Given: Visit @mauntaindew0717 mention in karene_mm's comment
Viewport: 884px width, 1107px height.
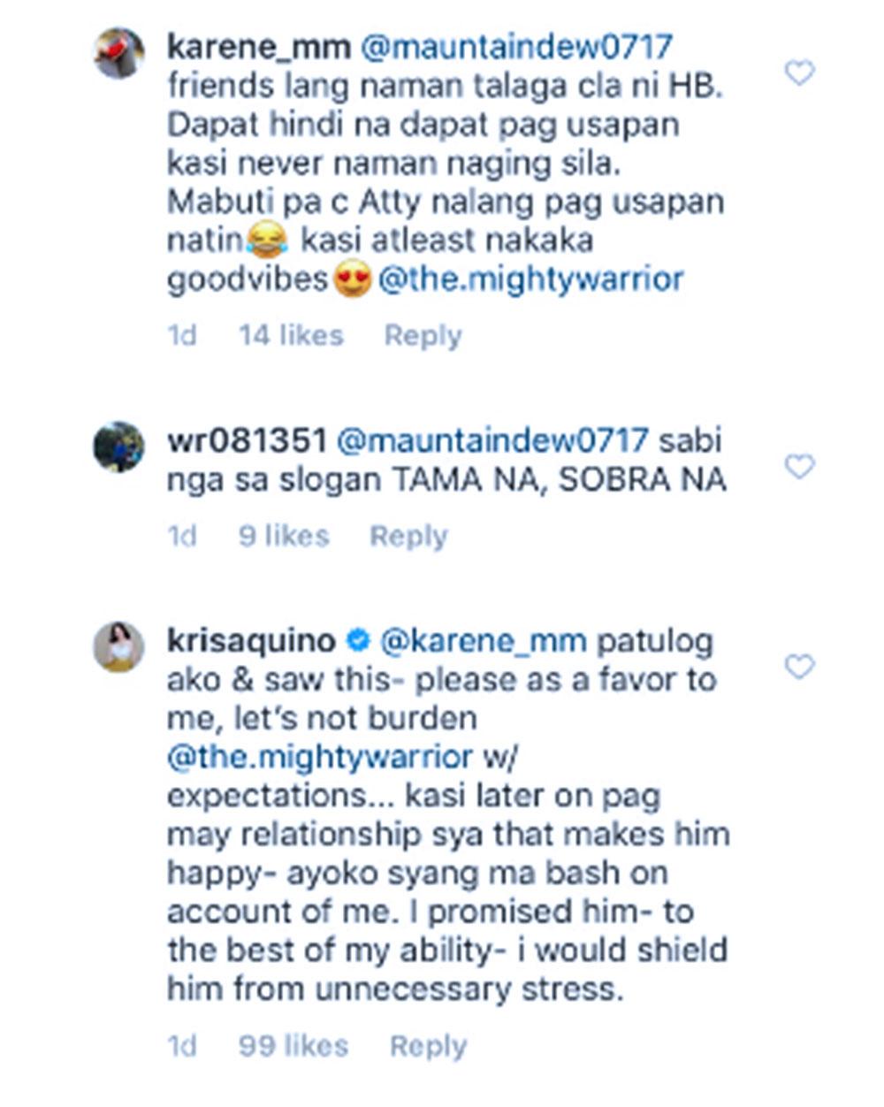Looking at the screenshot, I should (x=517, y=48).
